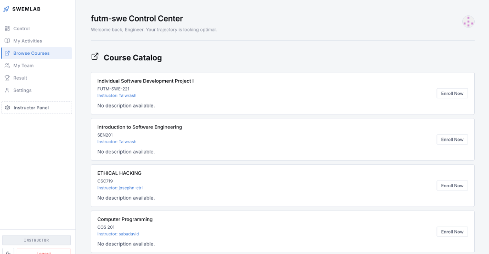Viewport: 489px width, 254px height.
Task: Click the Control grid icon in sidebar
Action: coord(7,28)
